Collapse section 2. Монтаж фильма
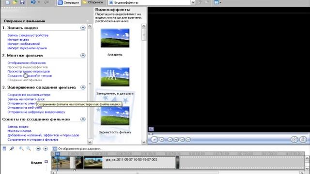 tap(83, 55)
